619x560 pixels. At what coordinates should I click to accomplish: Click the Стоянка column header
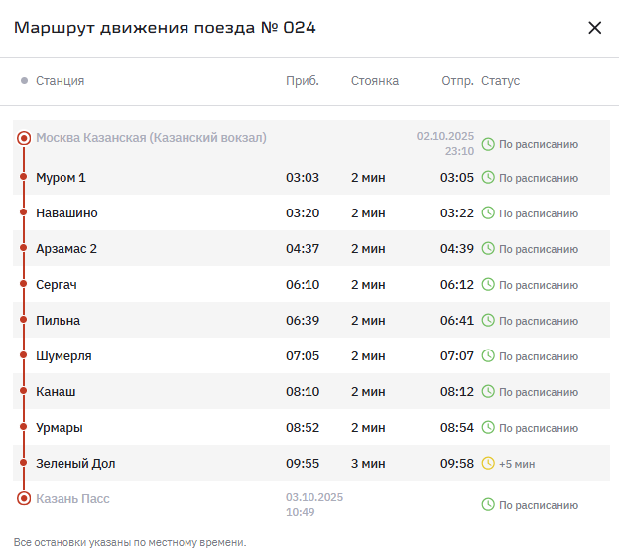[375, 81]
